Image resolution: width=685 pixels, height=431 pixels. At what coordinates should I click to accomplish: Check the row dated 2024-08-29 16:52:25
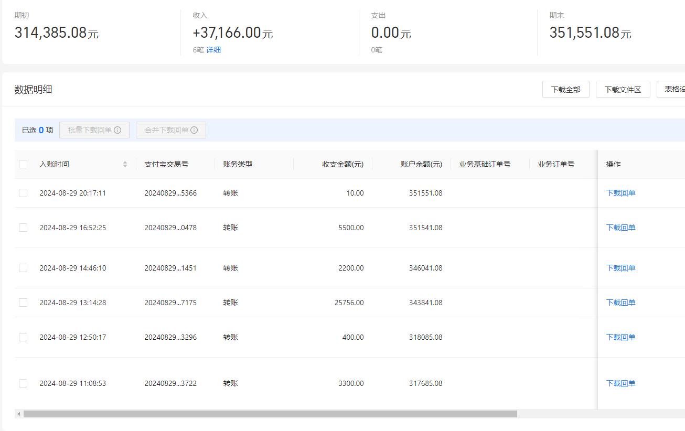click(x=23, y=228)
